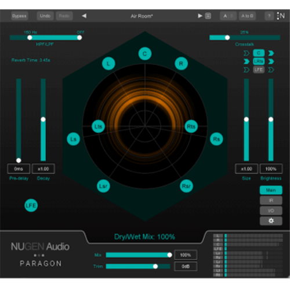Toggle the arrow right of crosstalk LFE

tap(271, 70)
